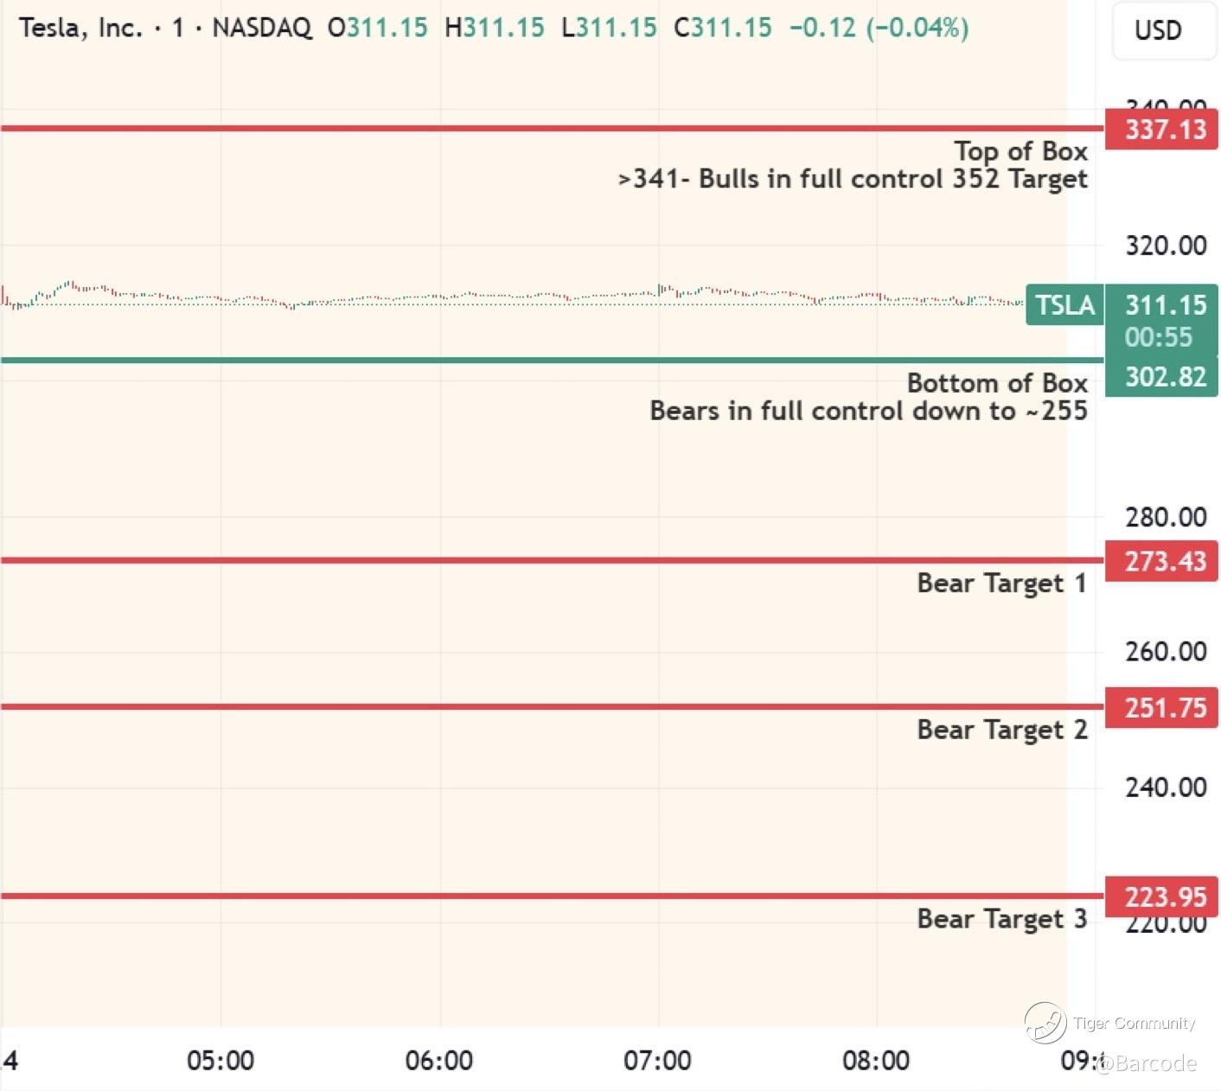The image size is (1221, 1091).
Task: Click the 337.13 red price label
Action: 1161,130
